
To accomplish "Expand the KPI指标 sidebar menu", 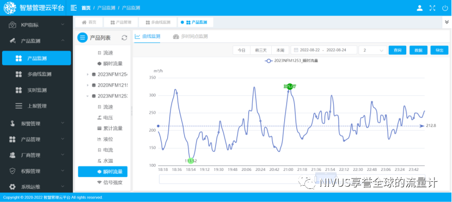I will tap(36, 25).
